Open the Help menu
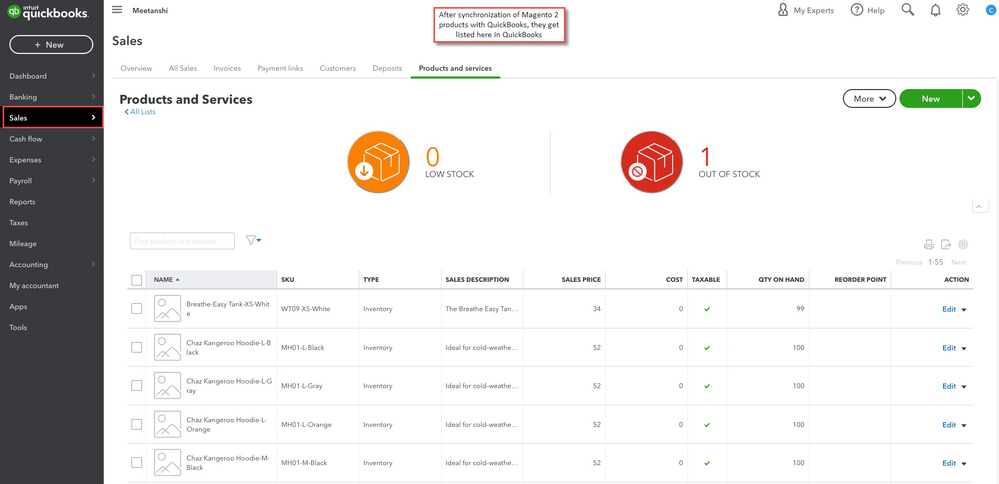Screen dimensions: 999x484 coord(868,10)
